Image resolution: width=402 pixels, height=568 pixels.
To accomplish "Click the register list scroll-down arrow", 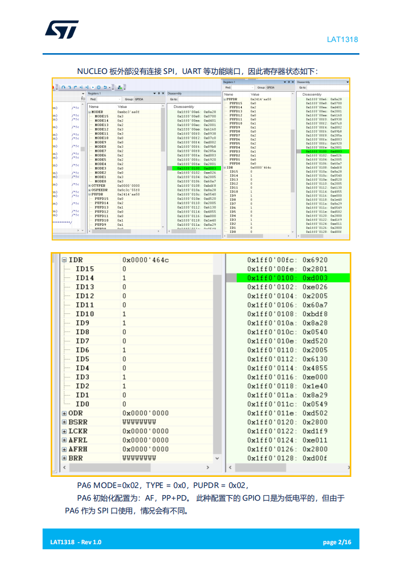I will coord(217,458).
